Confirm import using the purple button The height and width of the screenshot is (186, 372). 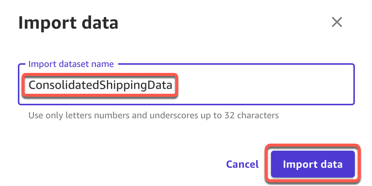tap(312, 164)
